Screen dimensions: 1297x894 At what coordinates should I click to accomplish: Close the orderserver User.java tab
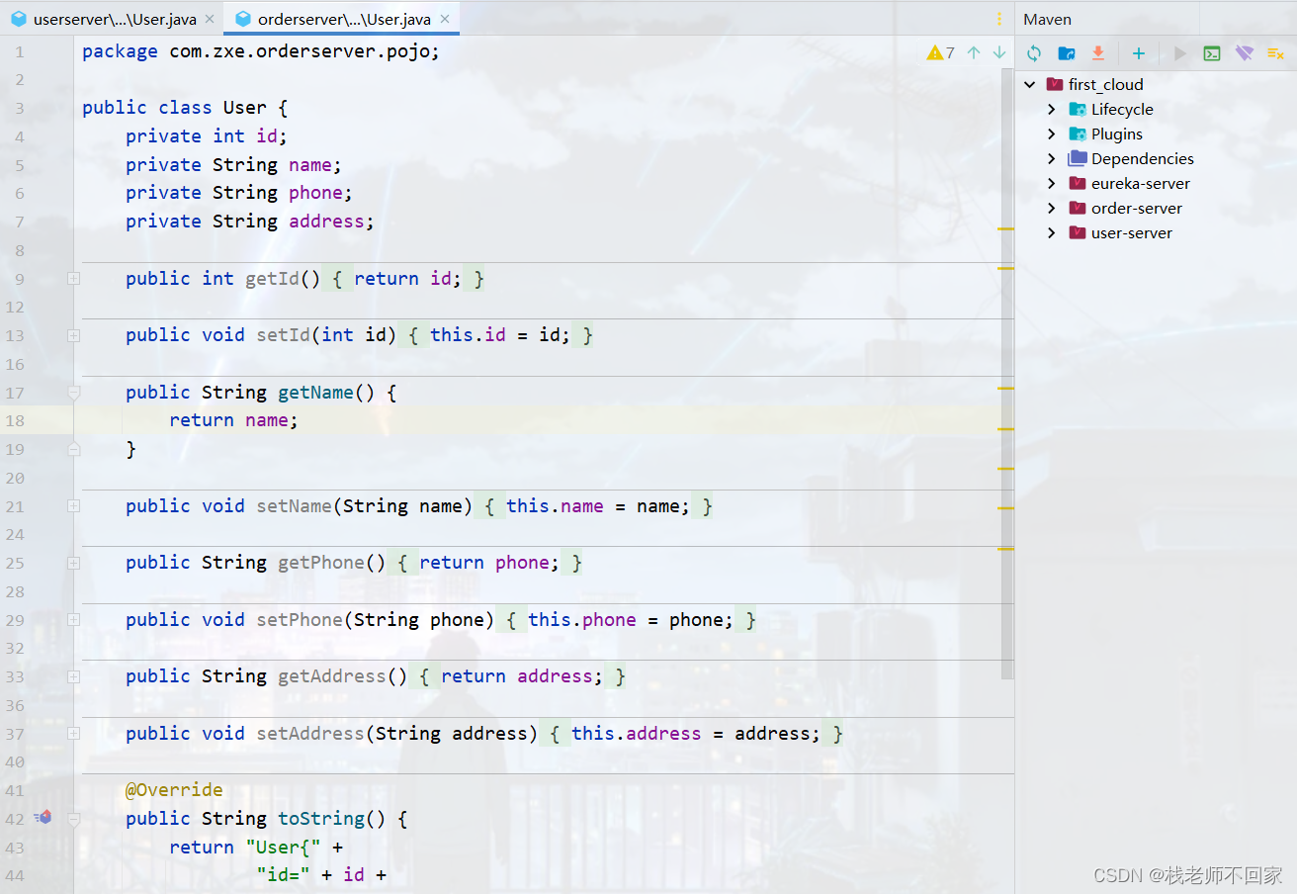[444, 19]
